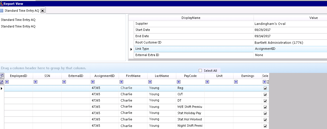The image size is (327, 129).
Task: Click the Value column header
Action: [291, 18]
